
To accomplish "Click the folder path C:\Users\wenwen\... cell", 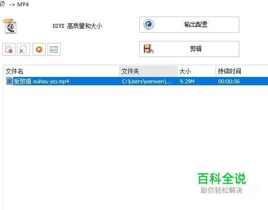I will tap(147, 81).
